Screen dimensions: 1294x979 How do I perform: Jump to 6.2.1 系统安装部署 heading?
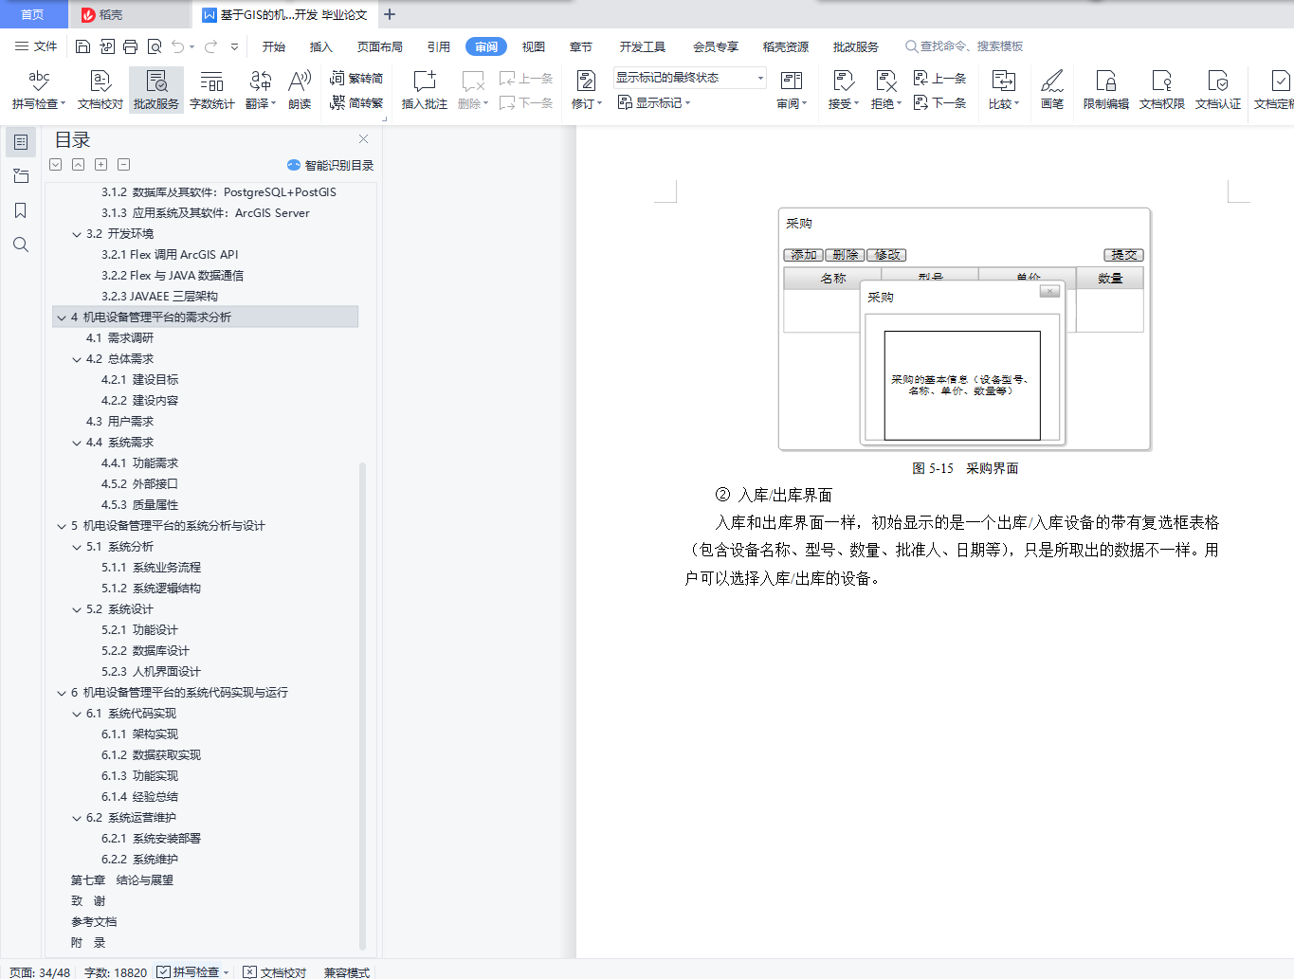click(x=151, y=839)
